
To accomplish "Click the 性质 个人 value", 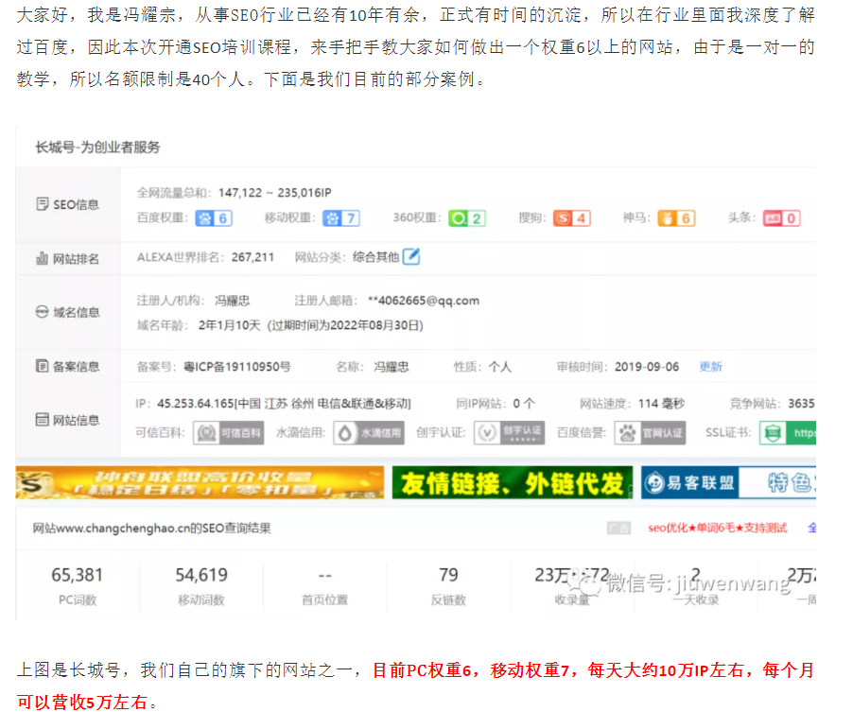I will pos(500,367).
